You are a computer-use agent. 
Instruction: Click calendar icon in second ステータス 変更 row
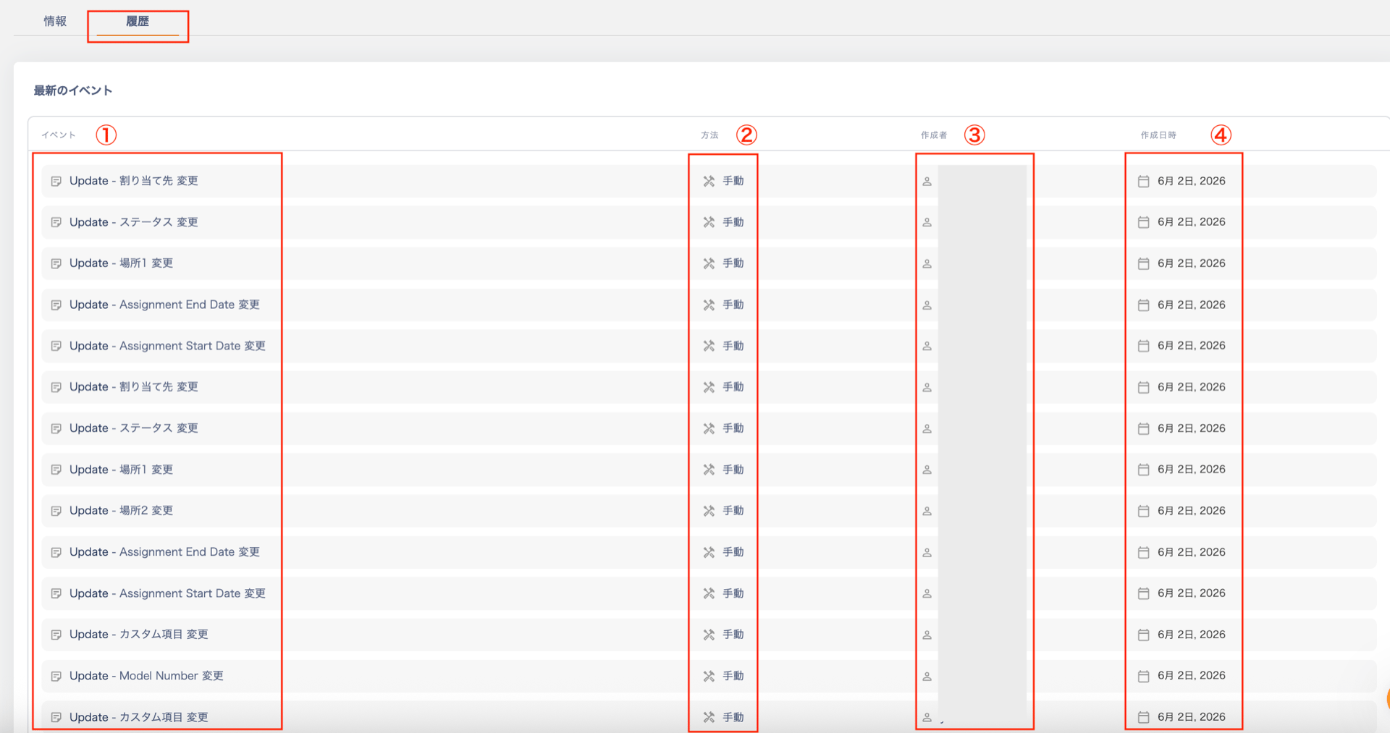coord(1144,428)
